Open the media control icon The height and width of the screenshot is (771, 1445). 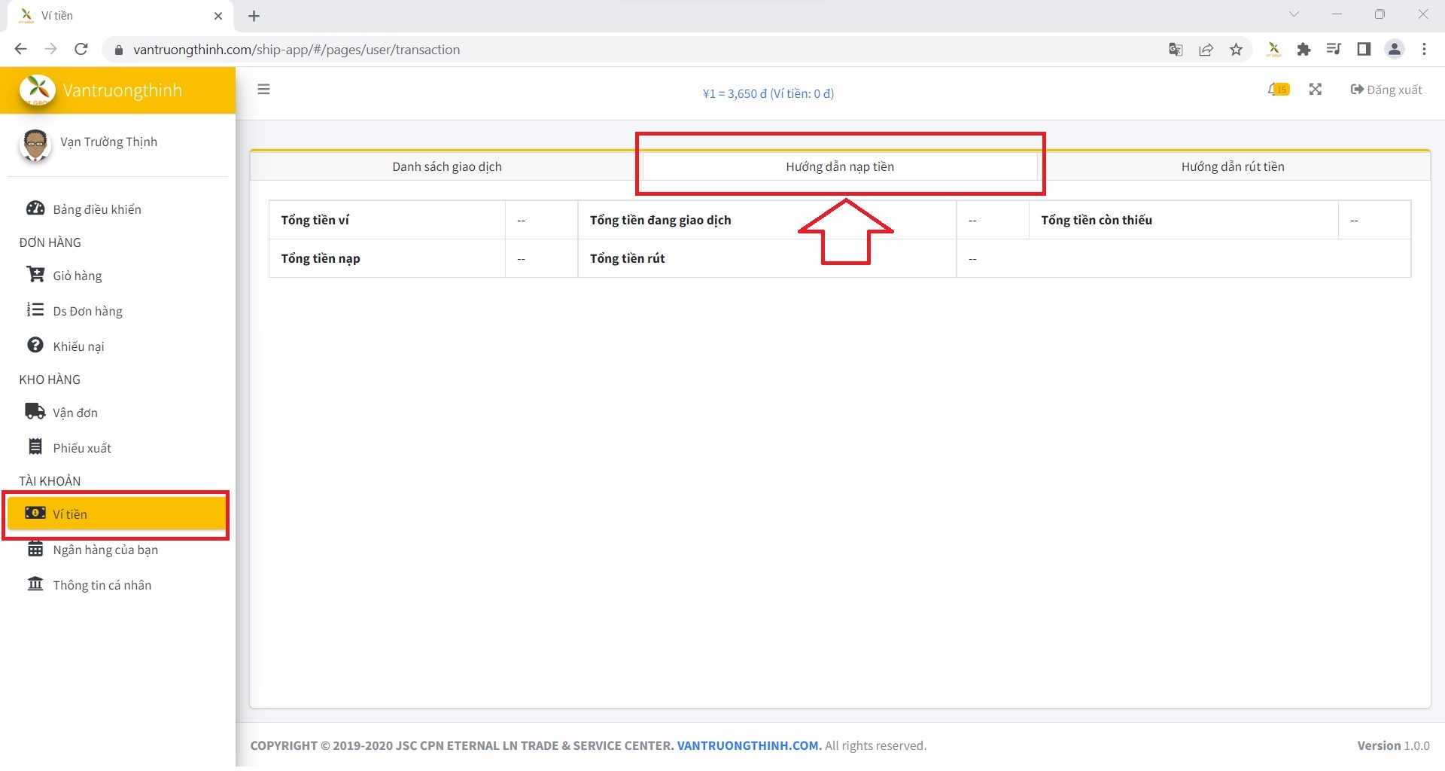(1334, 49)
